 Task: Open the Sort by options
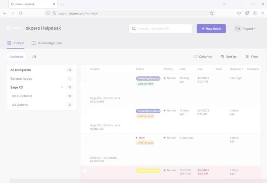click(229, 57)
